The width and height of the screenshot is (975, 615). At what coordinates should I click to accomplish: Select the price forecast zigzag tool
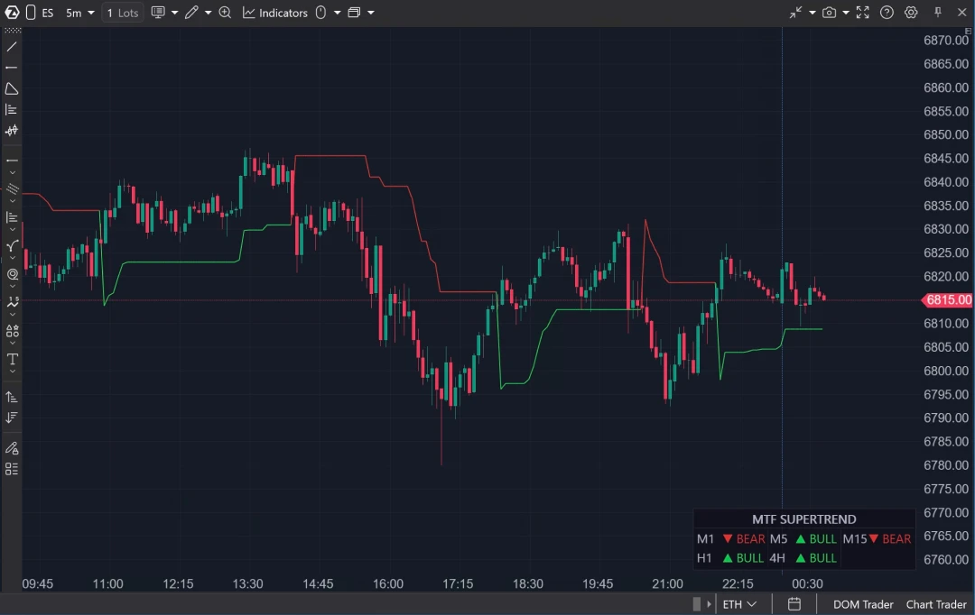(12, 302)
